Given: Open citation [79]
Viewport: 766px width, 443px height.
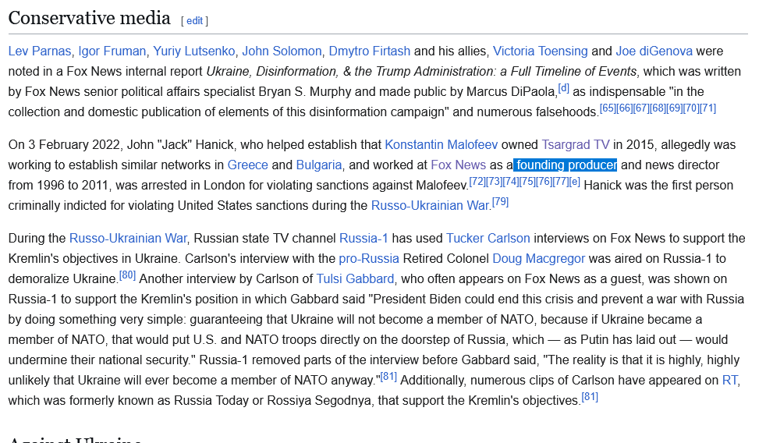Looking at the screenshot, I should pyautogui.click(x=500, y=202).
